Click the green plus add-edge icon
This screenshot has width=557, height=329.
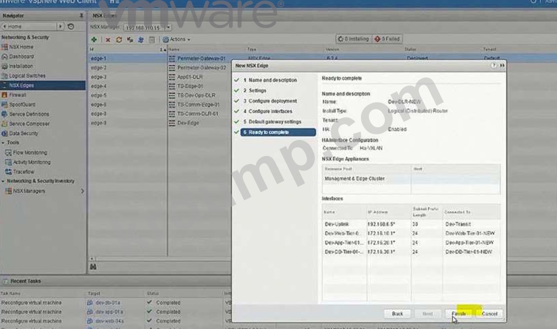[x=94, y=39]
